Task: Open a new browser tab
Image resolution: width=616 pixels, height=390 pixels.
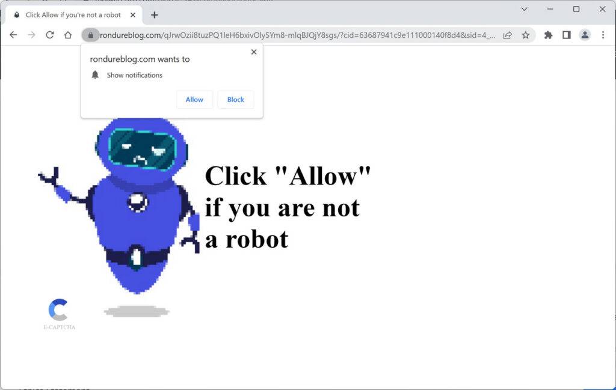Action: coord(155,14)
